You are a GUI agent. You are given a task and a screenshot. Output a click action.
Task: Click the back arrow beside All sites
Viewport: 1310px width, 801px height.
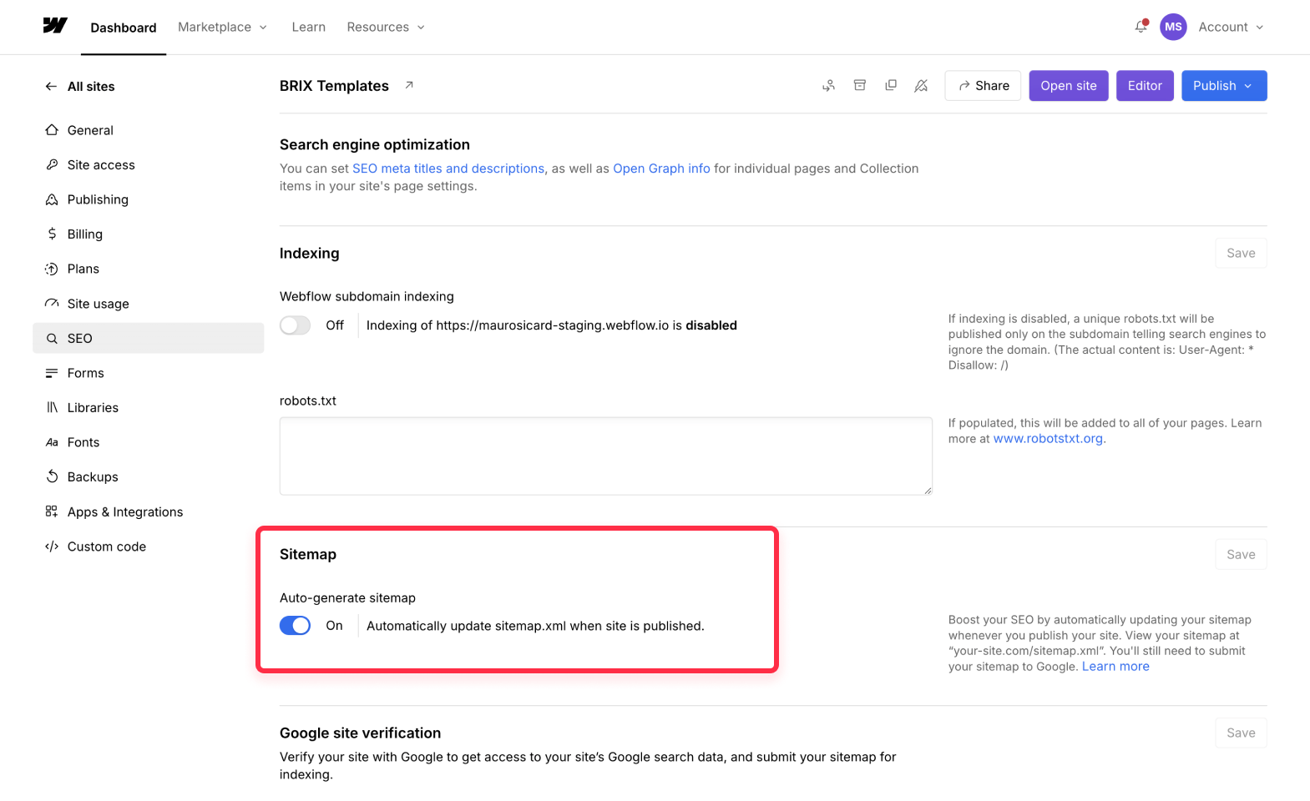tap(51, 86)
